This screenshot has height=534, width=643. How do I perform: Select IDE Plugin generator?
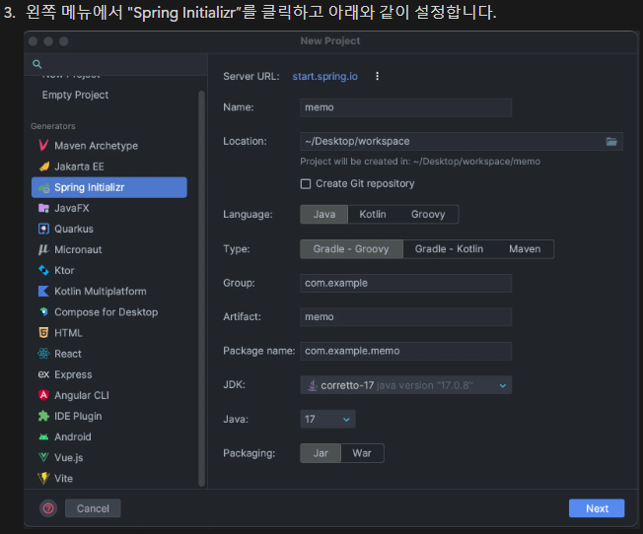(x=109, y=416)
